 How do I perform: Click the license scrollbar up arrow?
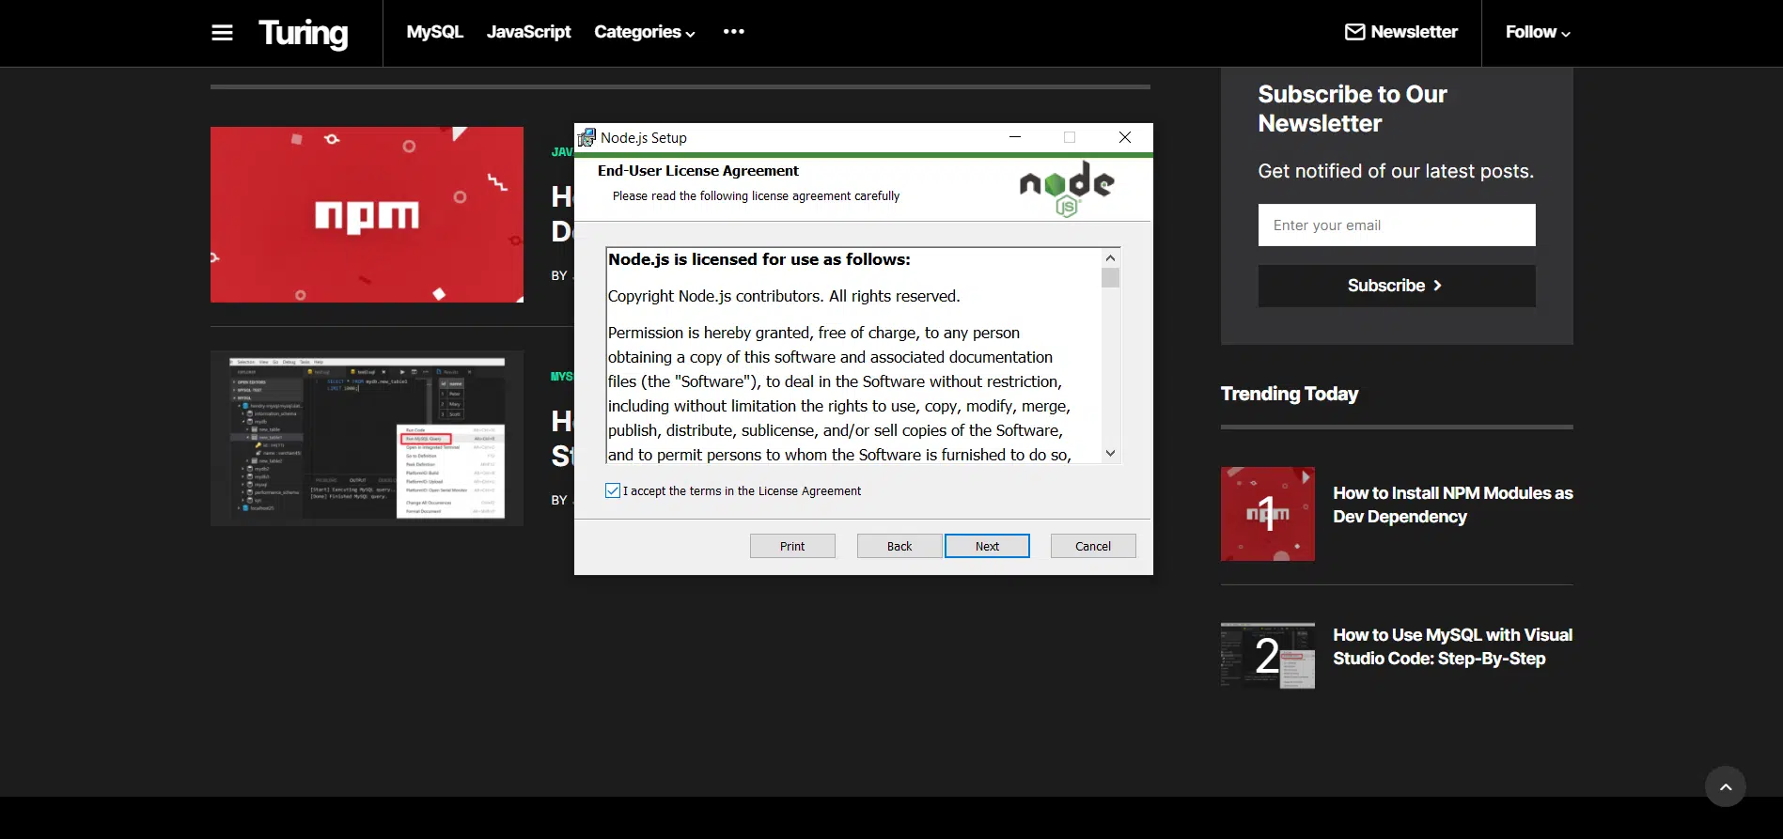point(1110,257)
